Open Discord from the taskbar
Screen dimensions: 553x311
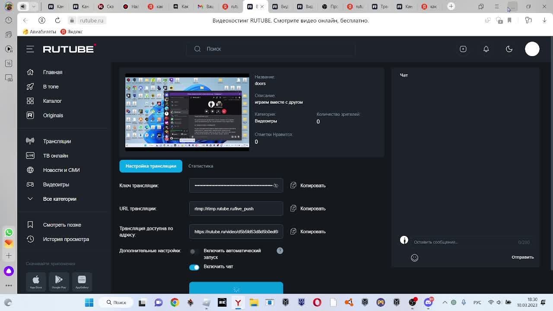coord(428,302)
